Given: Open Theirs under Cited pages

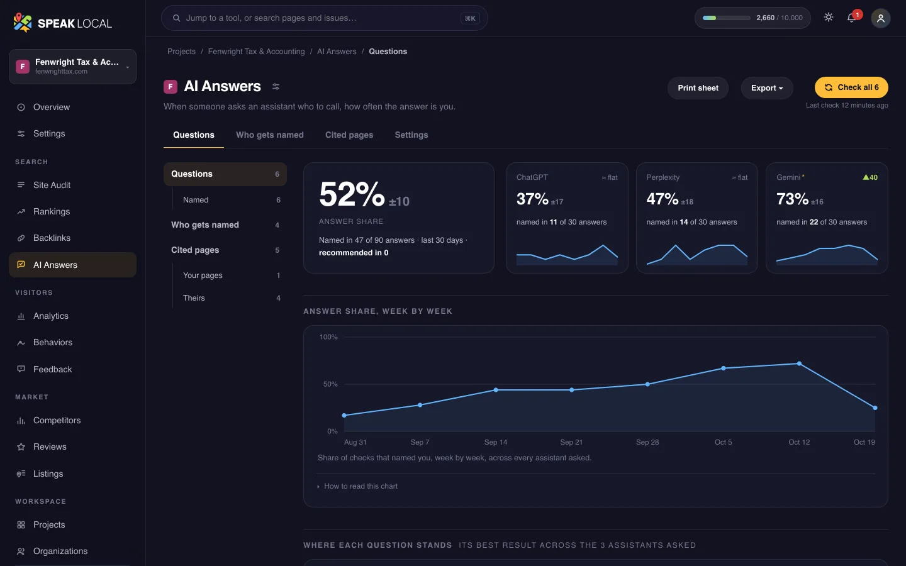Looking at the screenshot, I should 230,298.
